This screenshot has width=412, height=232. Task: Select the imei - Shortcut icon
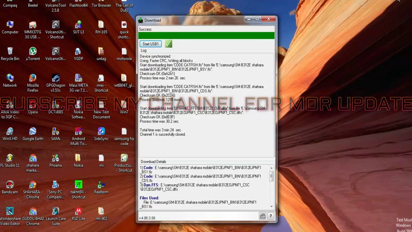101,83
